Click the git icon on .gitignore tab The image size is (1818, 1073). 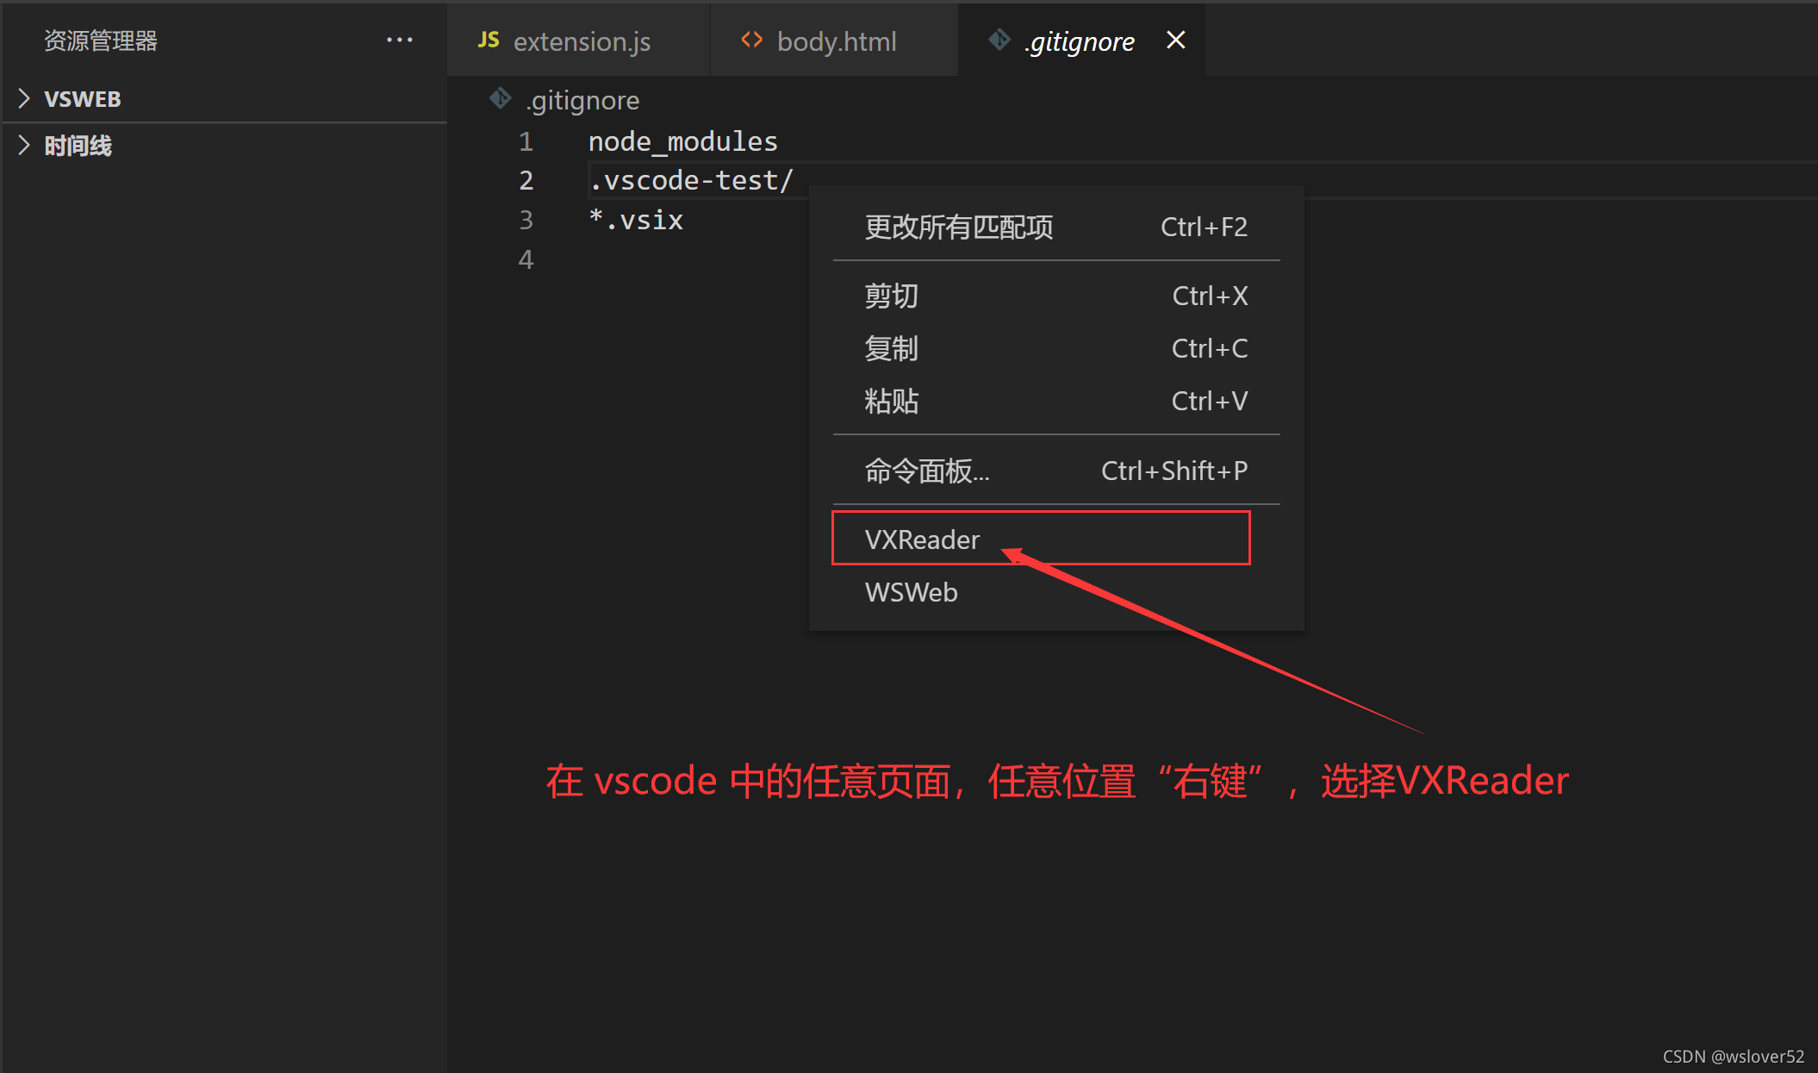pyautogui.click(x=999, y=40)
